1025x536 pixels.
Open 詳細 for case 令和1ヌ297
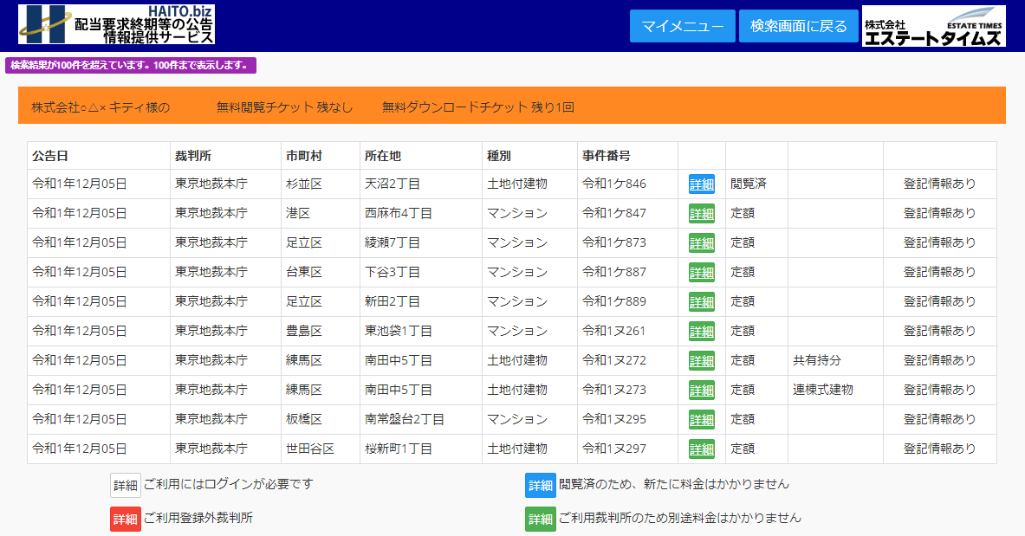701,449
